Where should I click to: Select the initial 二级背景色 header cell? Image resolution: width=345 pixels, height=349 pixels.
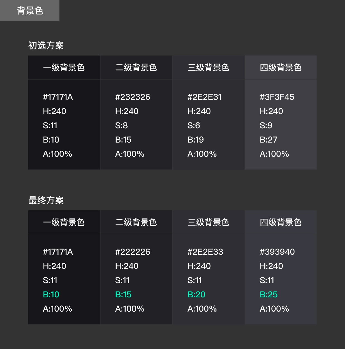[x=136, y=68]
